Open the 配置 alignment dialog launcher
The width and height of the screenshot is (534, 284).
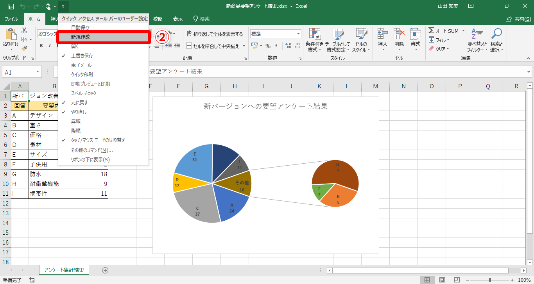[245, 58]
